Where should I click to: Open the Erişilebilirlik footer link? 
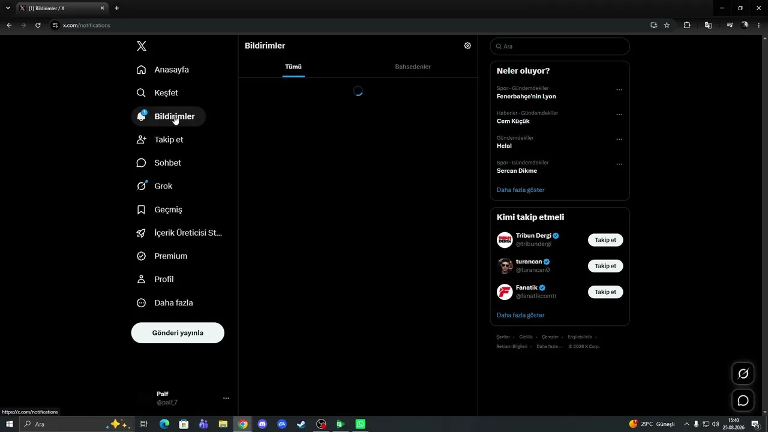click(580, 337)
